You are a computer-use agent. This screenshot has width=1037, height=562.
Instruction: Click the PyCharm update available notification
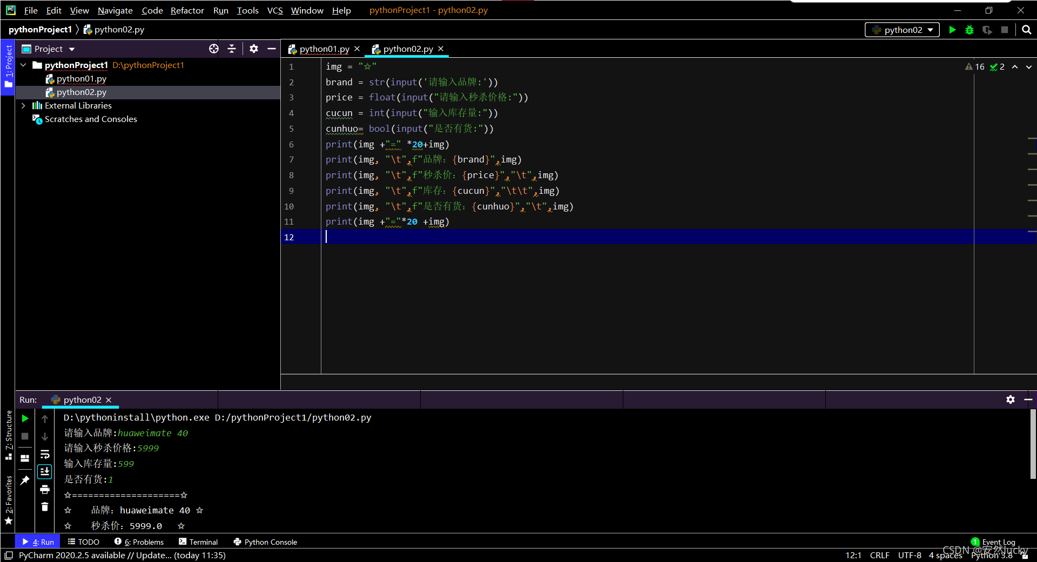tap(122, 555)
